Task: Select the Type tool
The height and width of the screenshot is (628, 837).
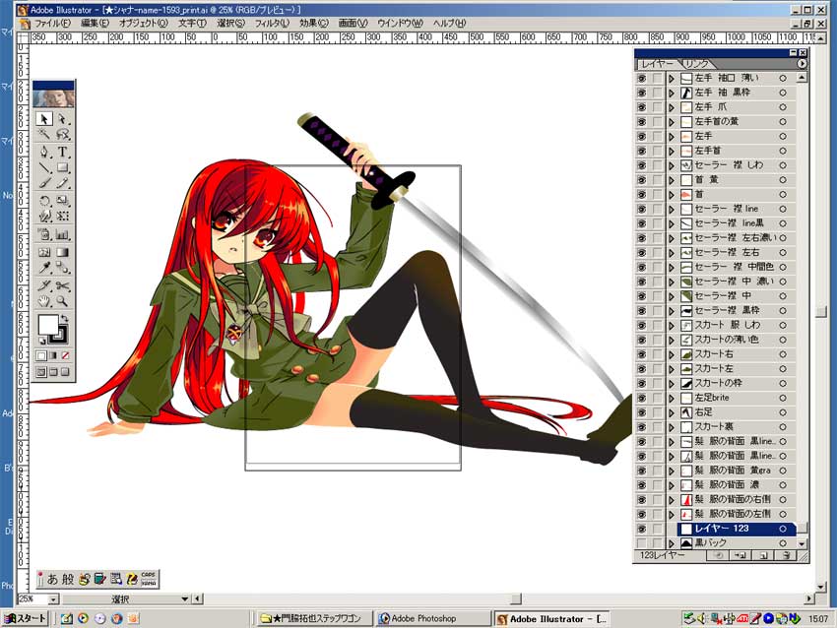Action: pyautogui.click(x=62, y=152)
